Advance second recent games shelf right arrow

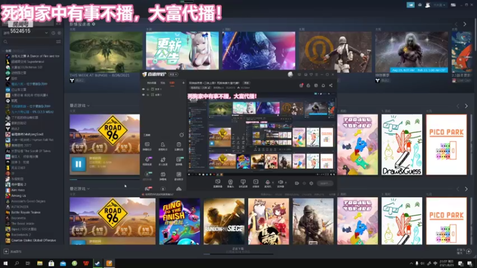point(466,189)
